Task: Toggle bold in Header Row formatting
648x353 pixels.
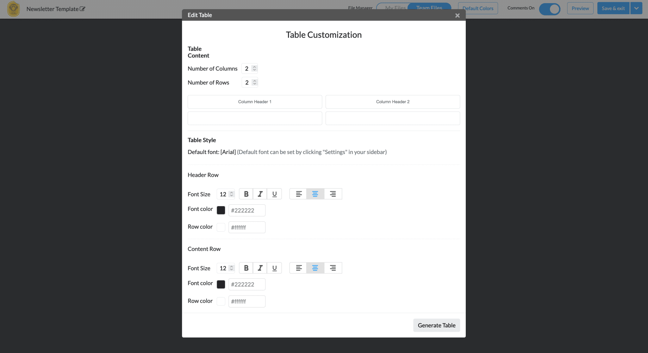Action: pyautogui.click(x=246, y=194)
